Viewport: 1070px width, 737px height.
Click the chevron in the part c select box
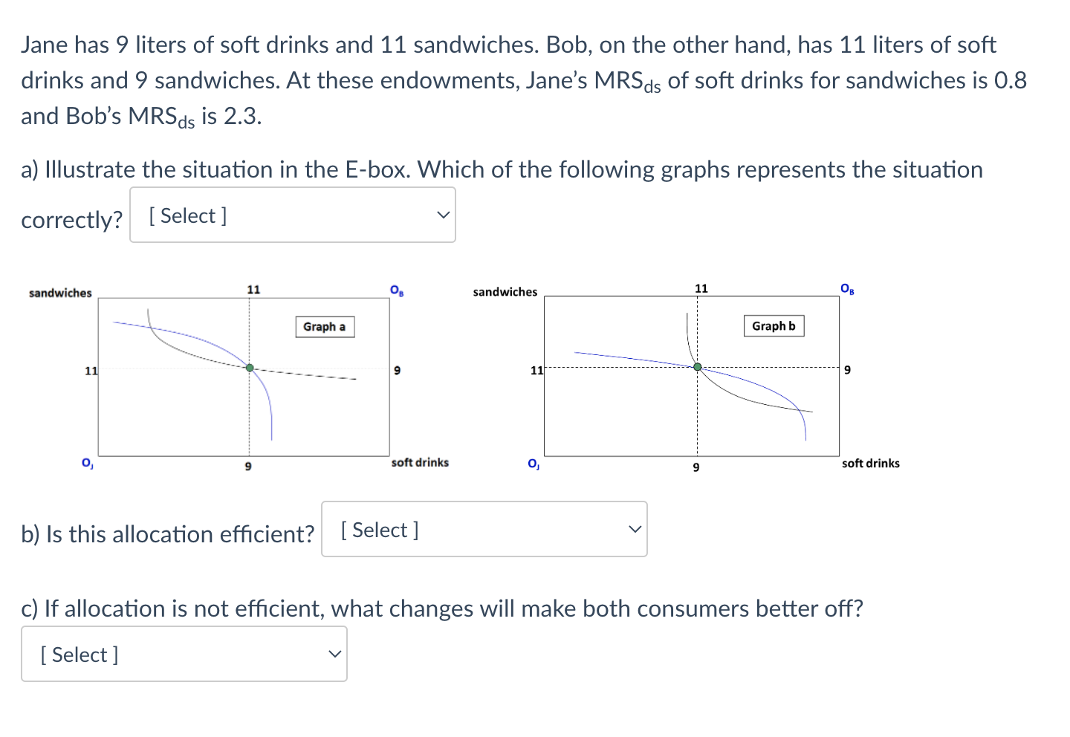[334, 654]
